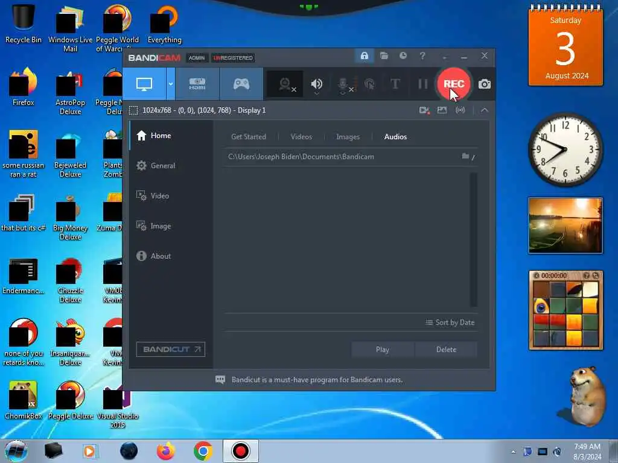Open the Insaniquarium Deluxe desktop shortcut

point(70,342)
